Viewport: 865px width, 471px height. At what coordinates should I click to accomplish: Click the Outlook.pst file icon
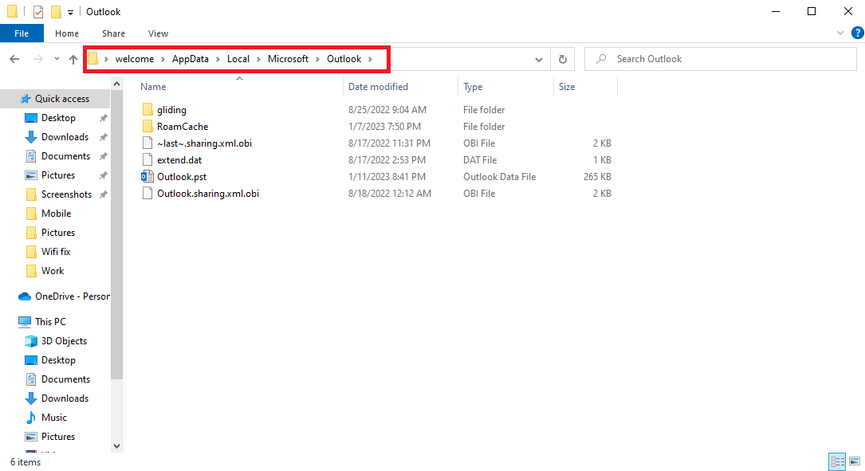[x=147, y=176]
